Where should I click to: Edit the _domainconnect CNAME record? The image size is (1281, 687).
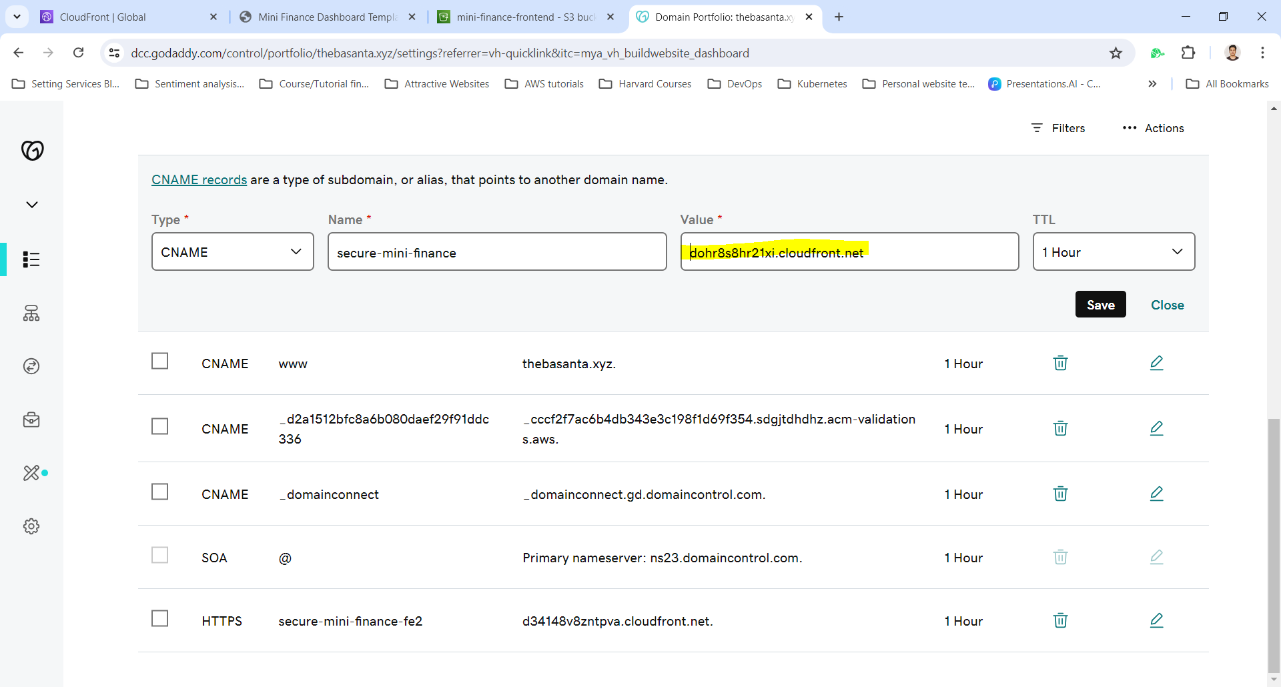click(x=1156, y=494)
